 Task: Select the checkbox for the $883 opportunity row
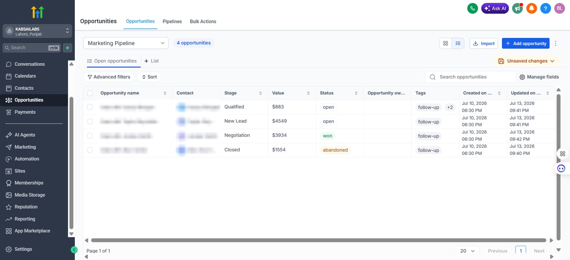[x=90, y=107]
